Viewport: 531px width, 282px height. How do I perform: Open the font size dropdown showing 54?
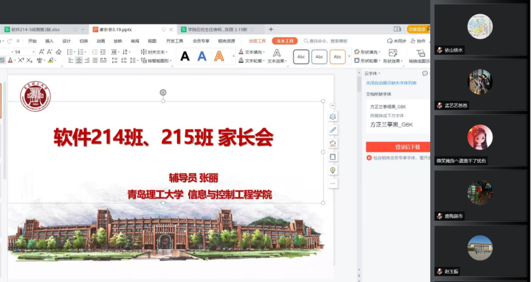33,51
